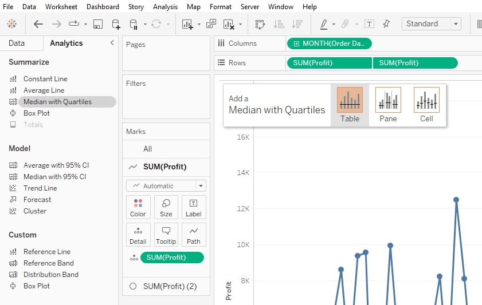
Task: Expand the Highlight dropdown arrow
Action: point(334,24)
